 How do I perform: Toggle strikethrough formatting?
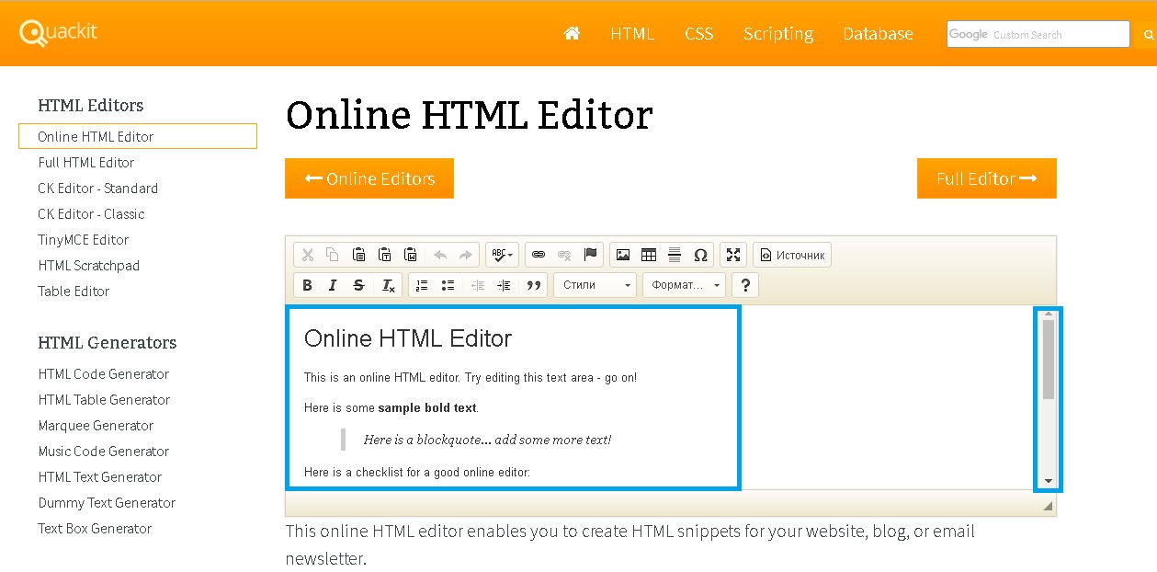359,285
